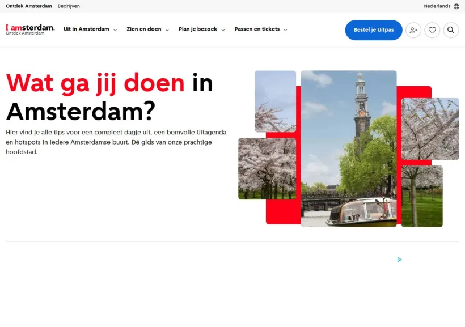Expand the Passen en tickets menu

click(x=261, y=29)
